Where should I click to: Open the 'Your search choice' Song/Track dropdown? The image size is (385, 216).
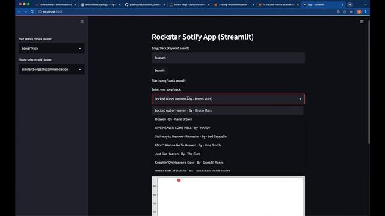point(52,49)
